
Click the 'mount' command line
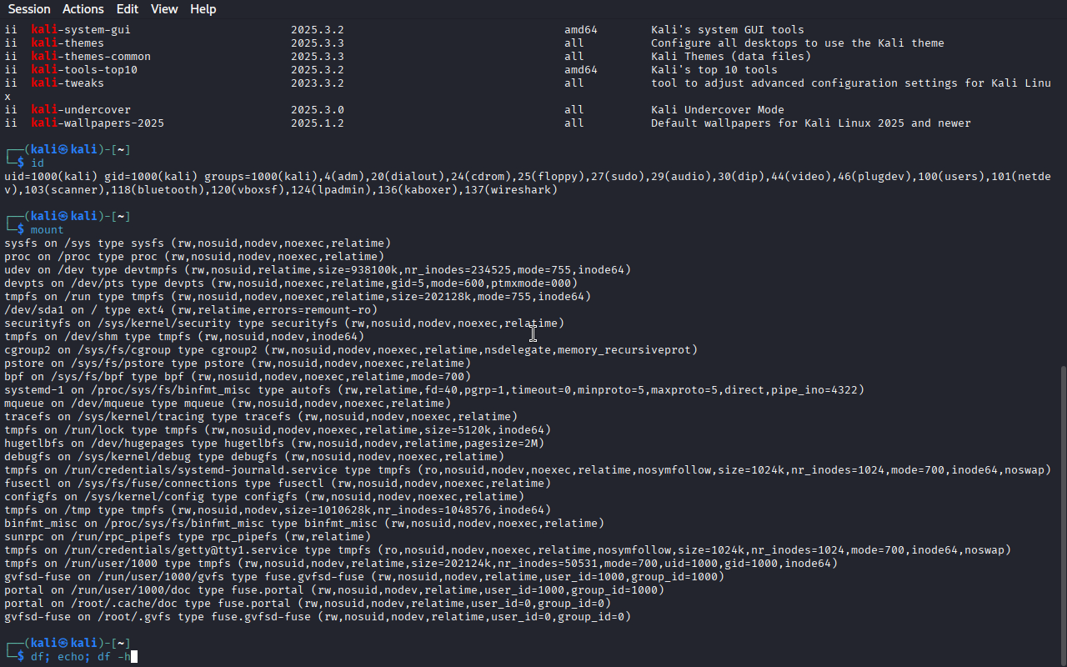48,230
